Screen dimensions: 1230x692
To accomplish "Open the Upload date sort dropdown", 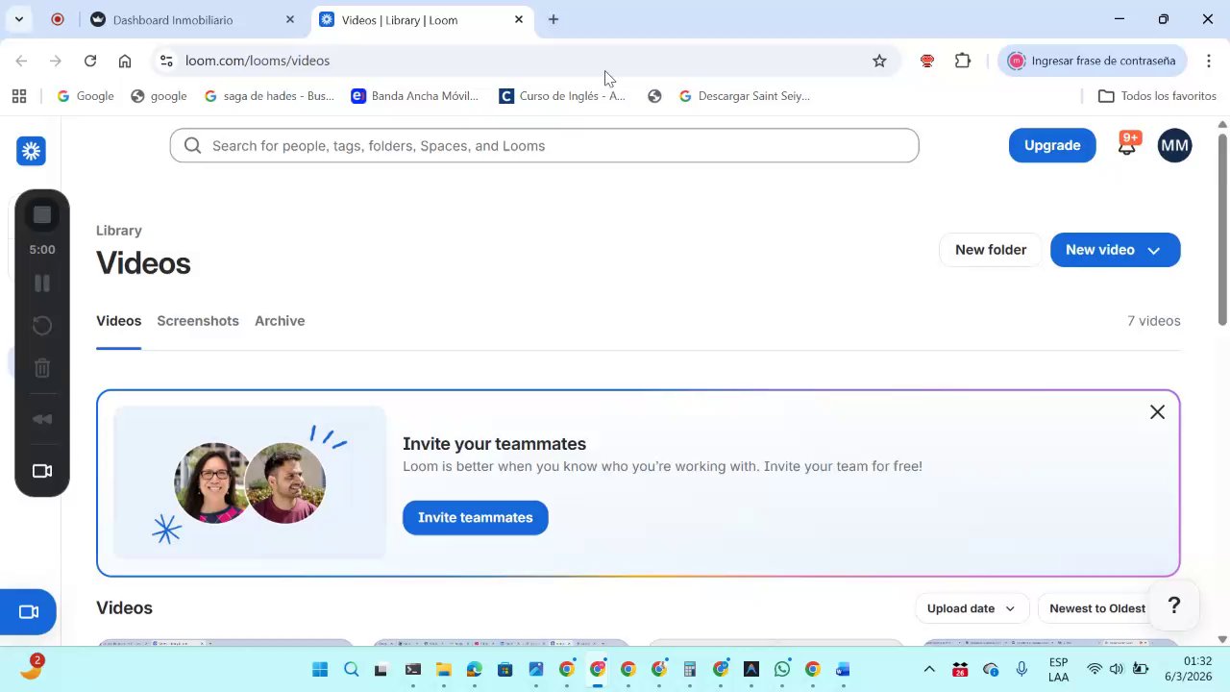I will (x=971, y=608).
